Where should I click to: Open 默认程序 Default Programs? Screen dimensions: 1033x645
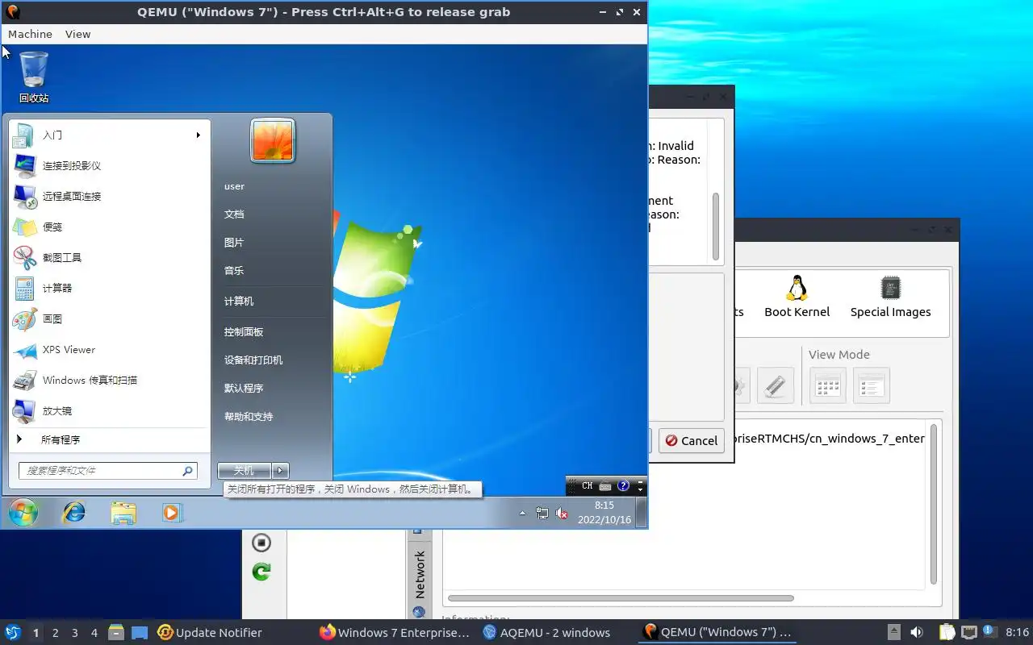pyautogui.click(x=244, y=388)
